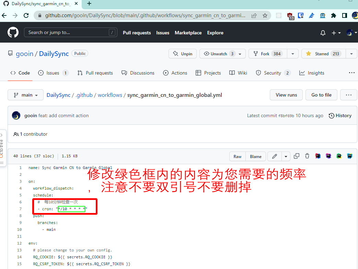
Task: Fork the DailySync repository
Action: pos(268,54)
